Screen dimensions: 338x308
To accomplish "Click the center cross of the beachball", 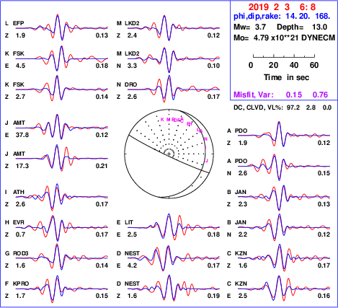I will [169, 154].
